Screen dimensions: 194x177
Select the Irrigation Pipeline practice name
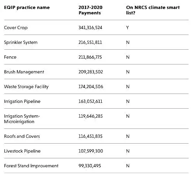22,101
